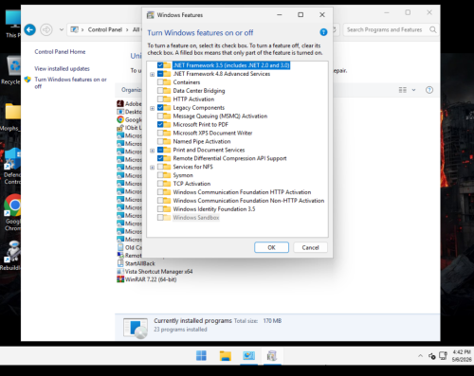Viewport: 474px width, 376px height.
Task: Show hidden tray icons chevron
Action: tap(420, 356)
